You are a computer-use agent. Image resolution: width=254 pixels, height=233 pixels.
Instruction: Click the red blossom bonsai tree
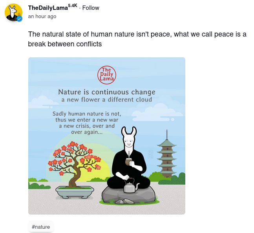(x=74, y=164)
